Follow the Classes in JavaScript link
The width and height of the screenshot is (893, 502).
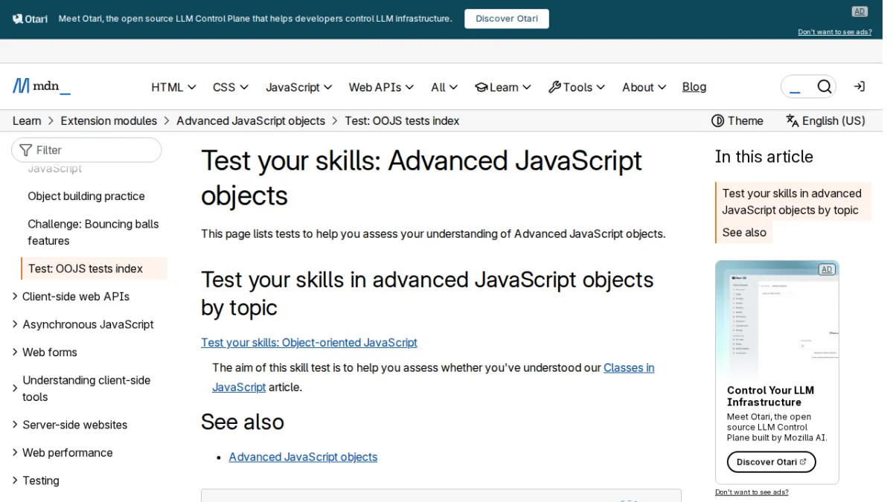[433, 377]
